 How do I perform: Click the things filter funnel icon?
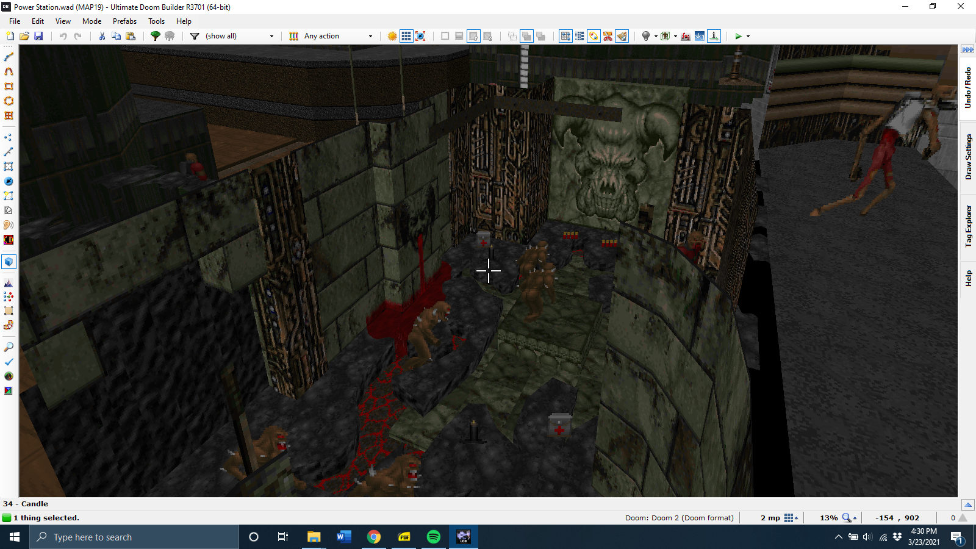tap(195, 36)
